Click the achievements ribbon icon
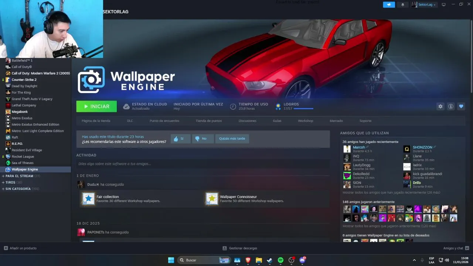This screenshot has height=266, width=473. point(278,106)
